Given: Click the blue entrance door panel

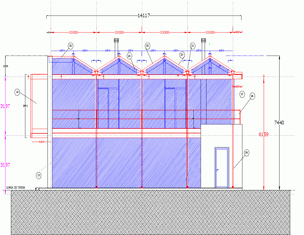Looking at the screenshot, I should pos(222,168).
